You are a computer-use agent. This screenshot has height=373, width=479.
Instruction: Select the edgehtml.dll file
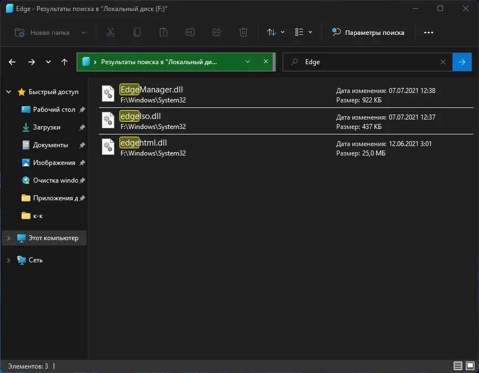[x=286, y=147]
